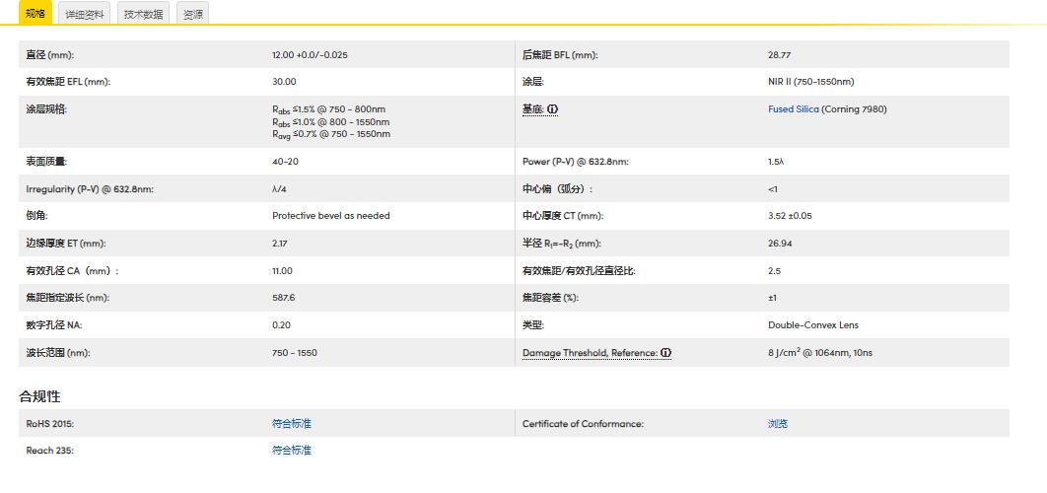This screenshot has height=493, width=1047.
Task: Click the diameter value 12.00 +0.0/-0.025
Action: (310, 55)
